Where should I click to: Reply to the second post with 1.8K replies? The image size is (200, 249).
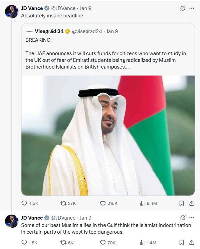24,243
